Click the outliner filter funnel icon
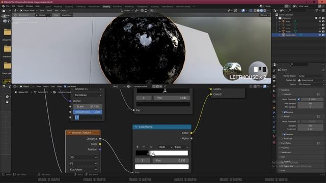The width and height of the screenshot is (326, 183). 317,10
